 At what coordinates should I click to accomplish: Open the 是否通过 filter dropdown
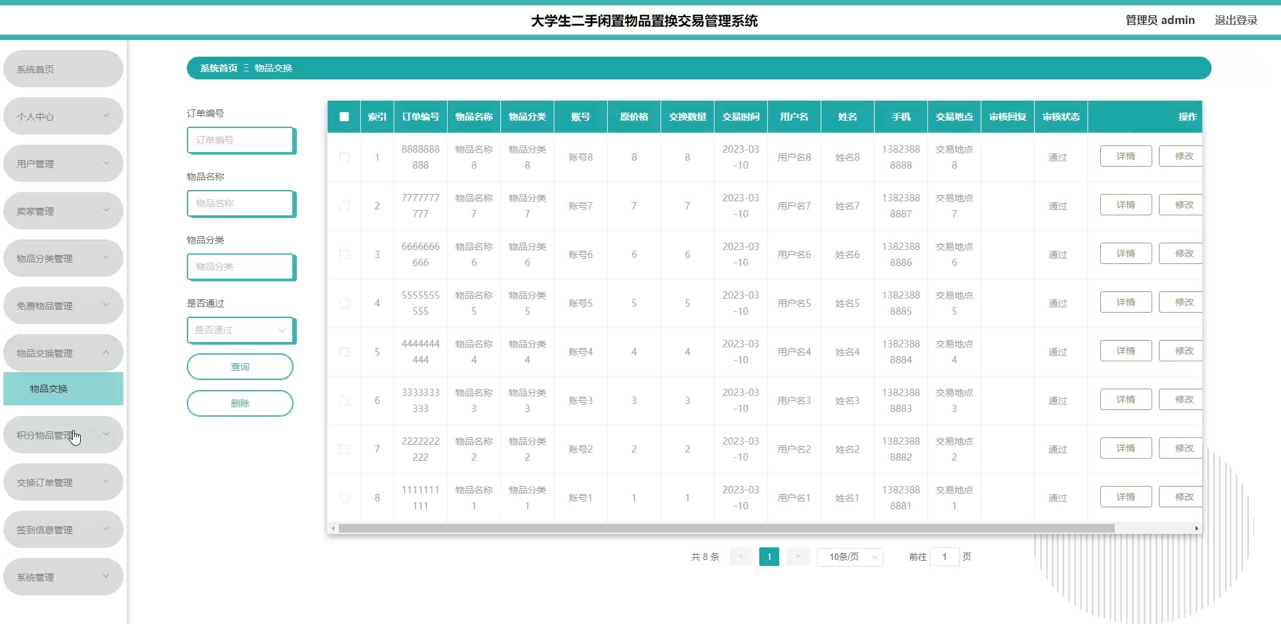[241, 330]
